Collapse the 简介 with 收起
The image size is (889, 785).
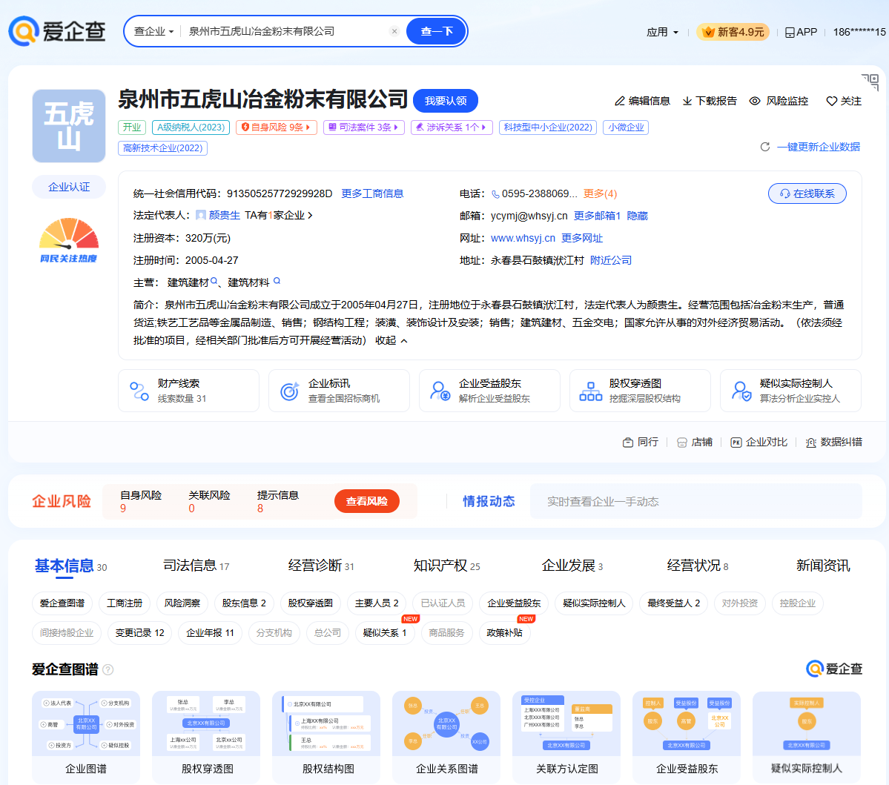pos(391,341)
